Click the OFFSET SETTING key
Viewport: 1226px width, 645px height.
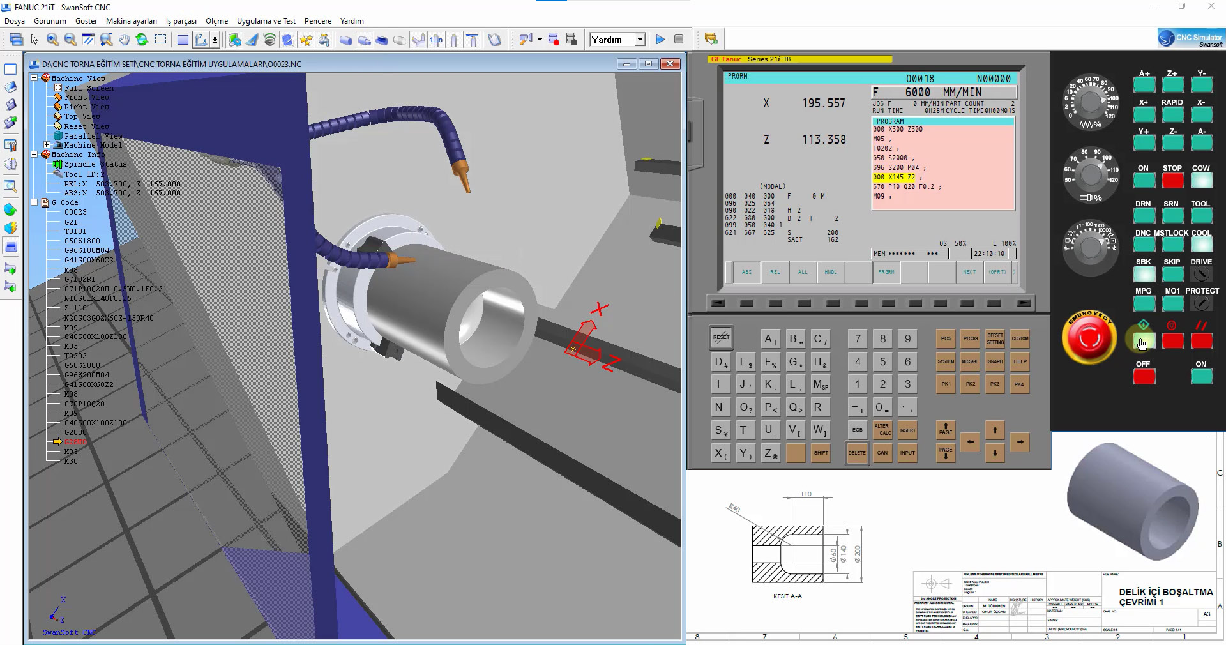pyautogui.click(x=995, y=338)
